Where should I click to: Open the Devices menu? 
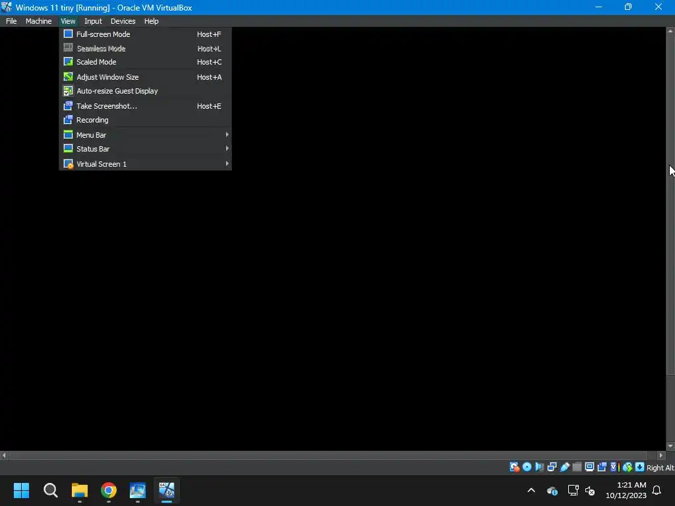pos(123,21)
